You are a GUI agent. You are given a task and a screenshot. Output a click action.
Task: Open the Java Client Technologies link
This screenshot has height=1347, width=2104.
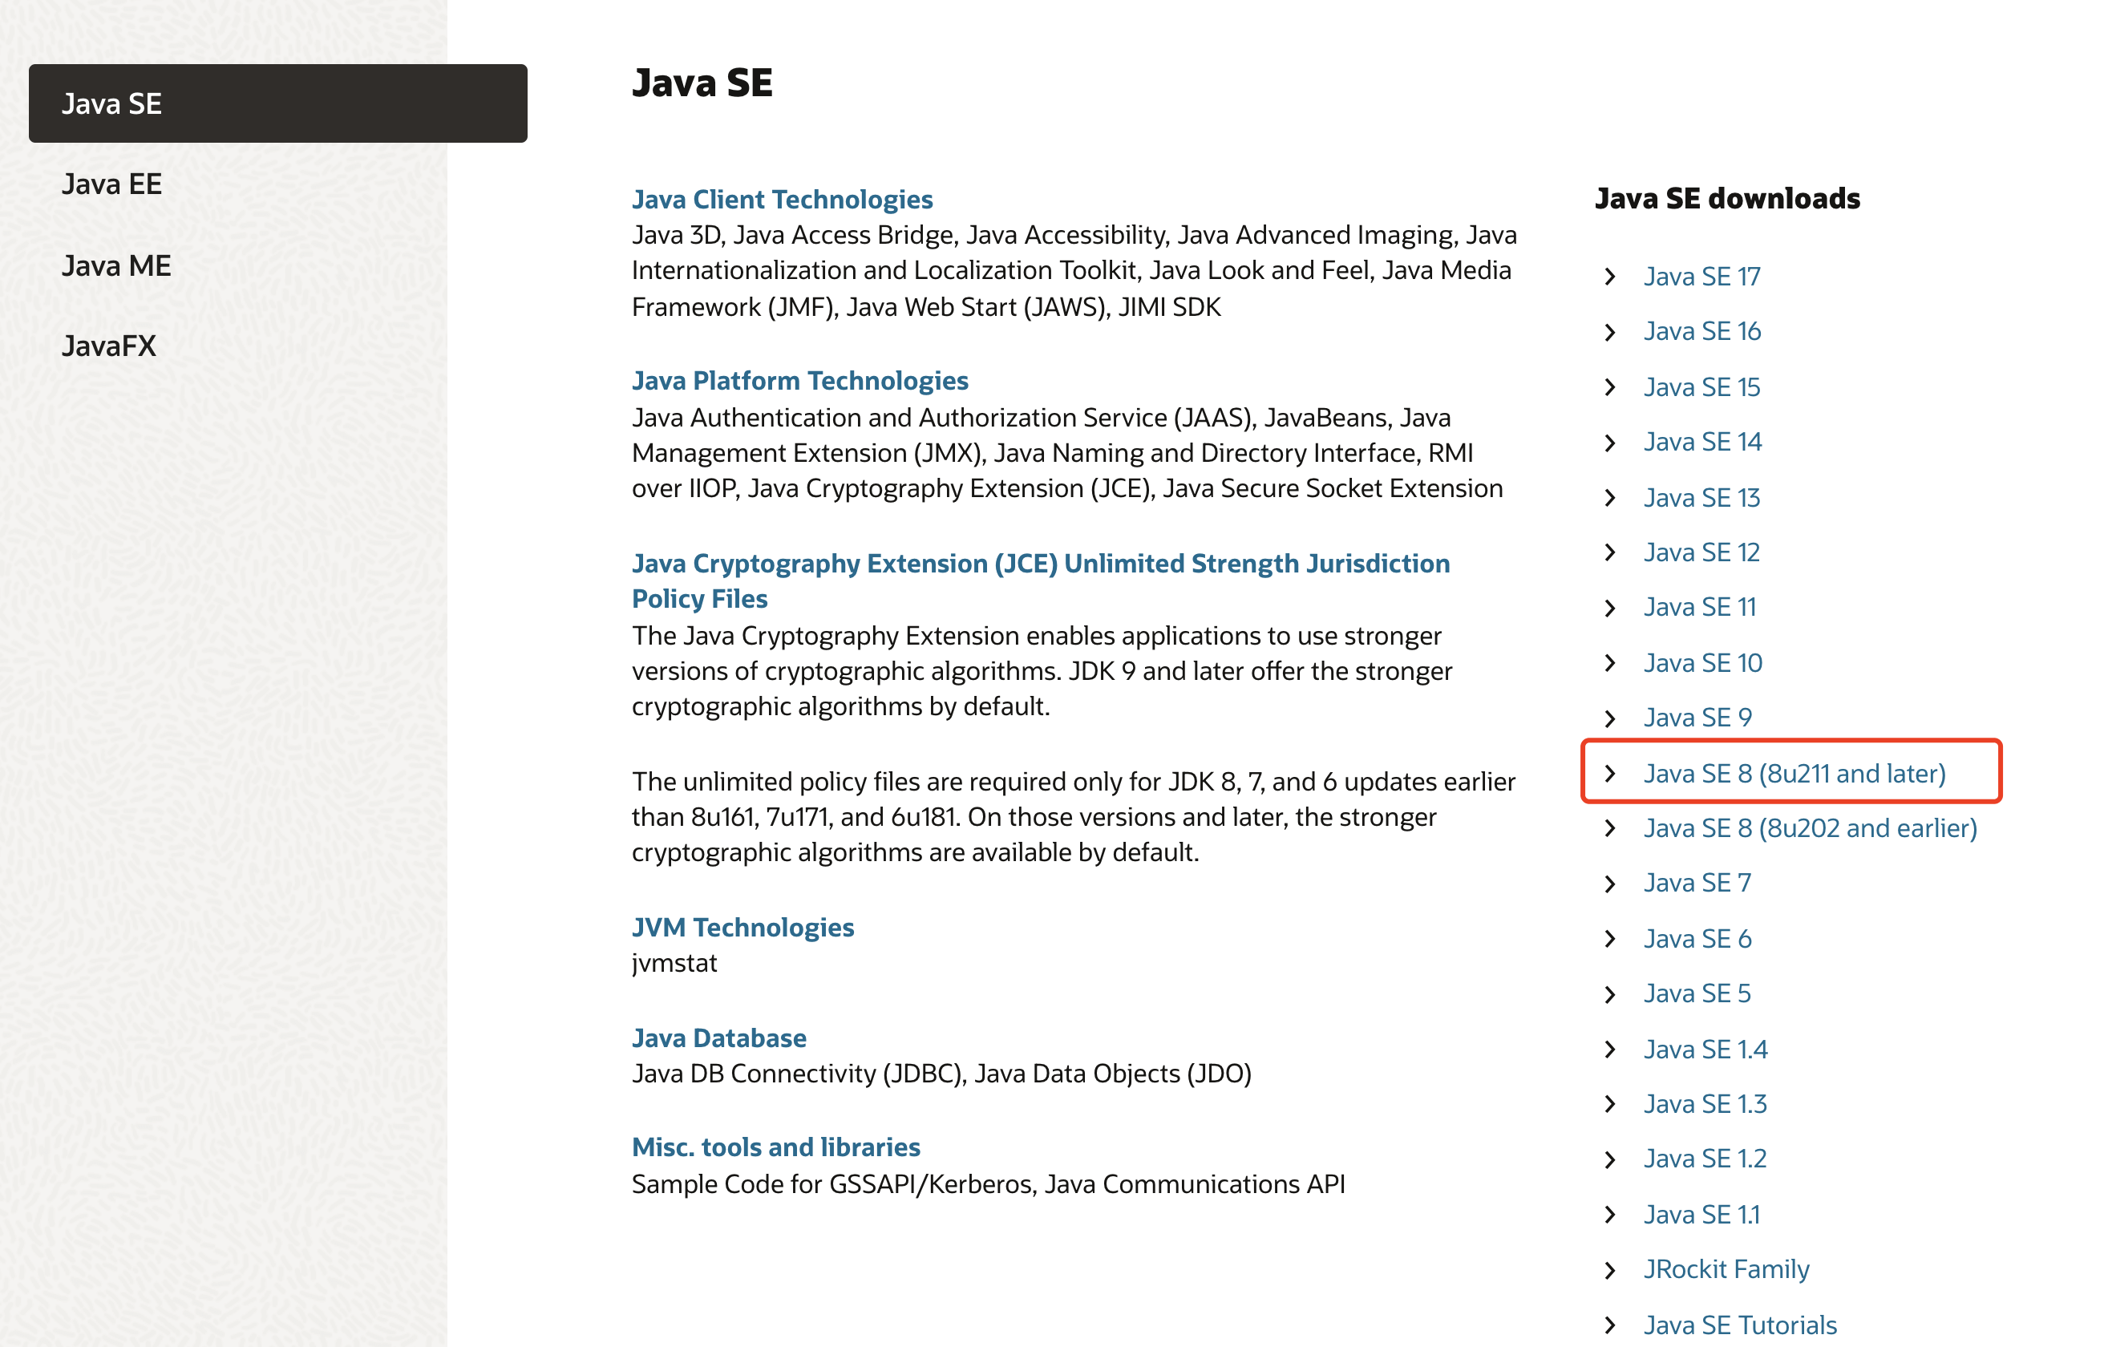pyautogui.click(x=782, y=200)
